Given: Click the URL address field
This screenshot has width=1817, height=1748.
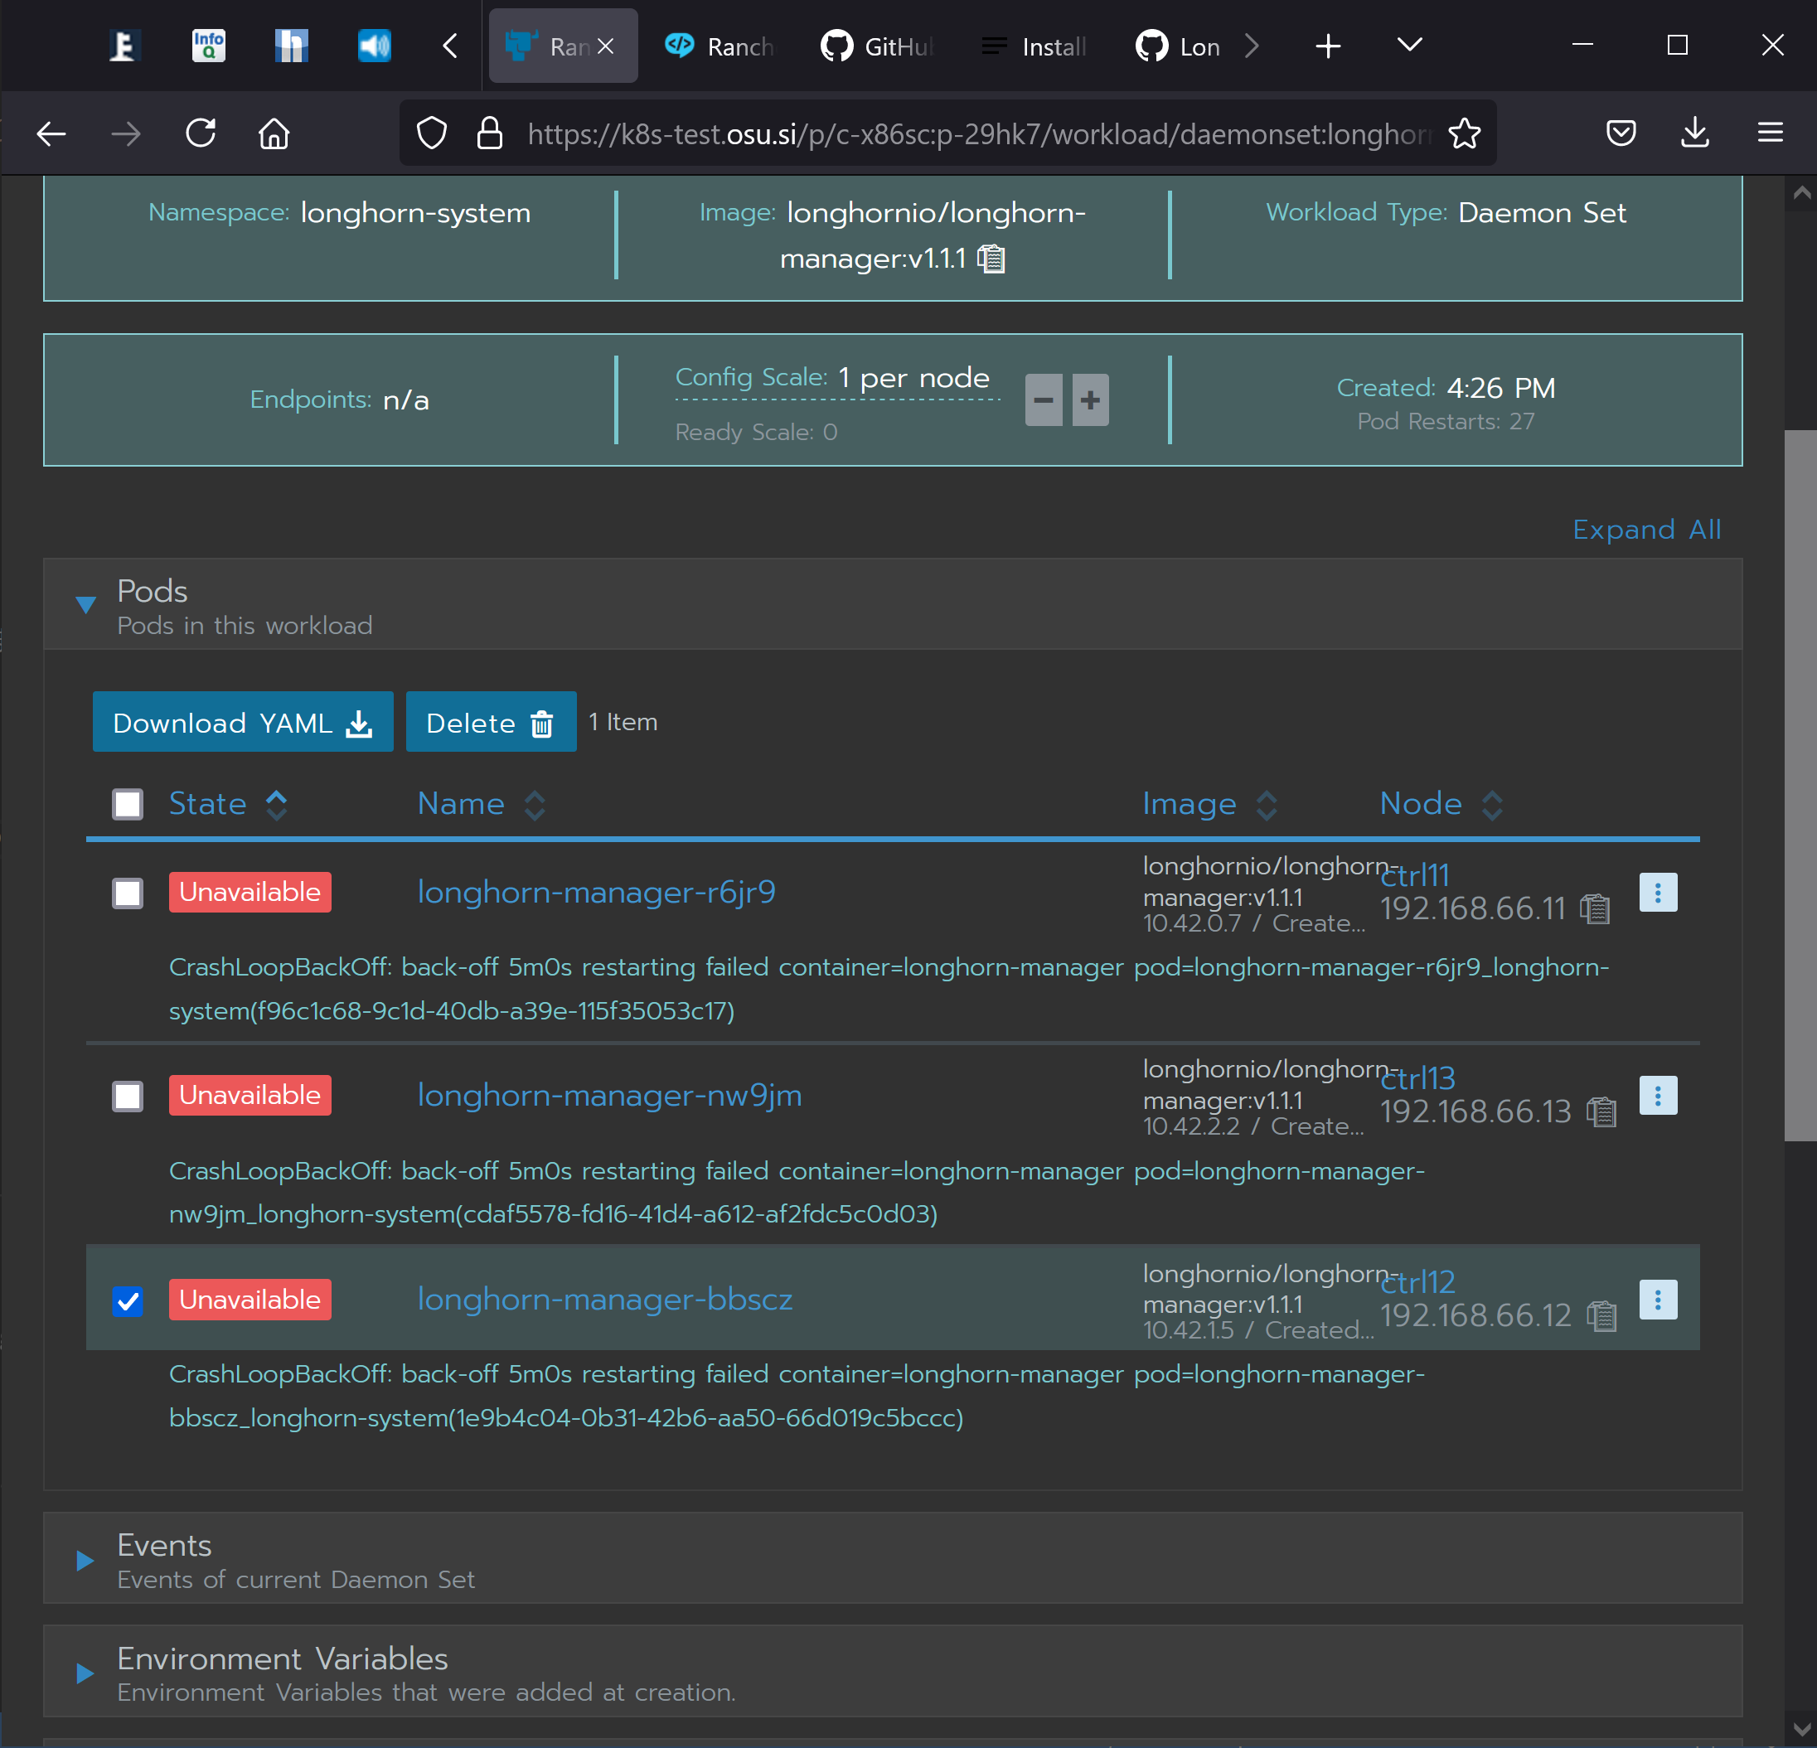Looking at the screenshot, I should pyautogui.click(x=978, y=134).
